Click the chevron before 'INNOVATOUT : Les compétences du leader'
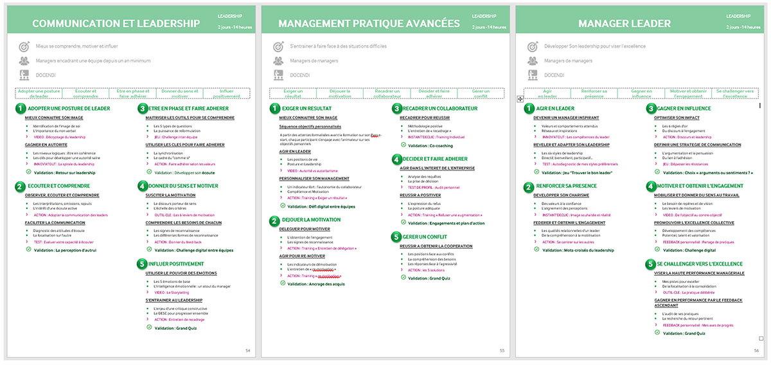This screenshot has width=771, height=369. [x=536, y=137]
